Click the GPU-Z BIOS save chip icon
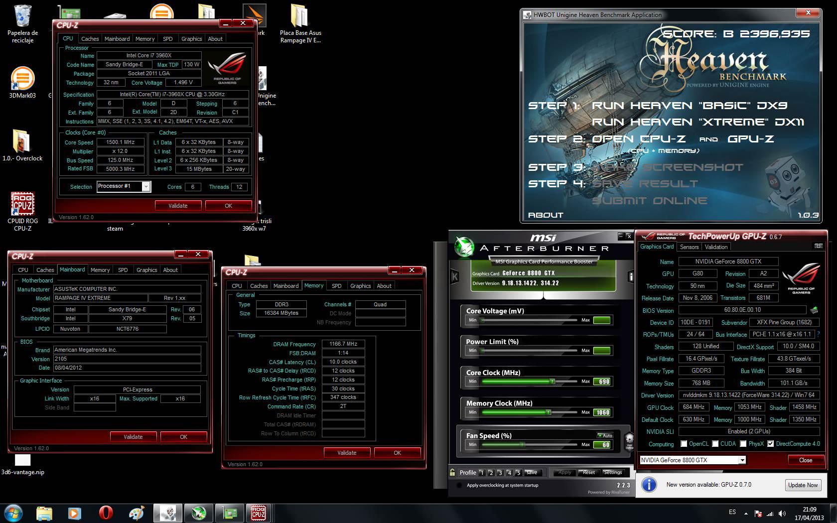The height and width of the screenshot is (523, 837). [814, 310]
